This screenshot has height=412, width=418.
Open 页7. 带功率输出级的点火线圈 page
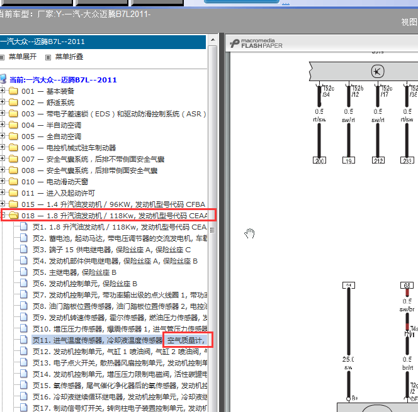click(x=120, y=295)
